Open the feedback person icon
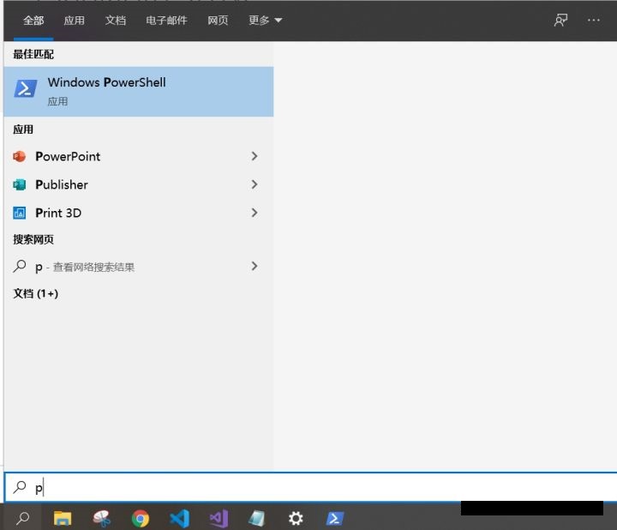The width and height of the screenshot is (617, 530). click(x=560, y=20)
